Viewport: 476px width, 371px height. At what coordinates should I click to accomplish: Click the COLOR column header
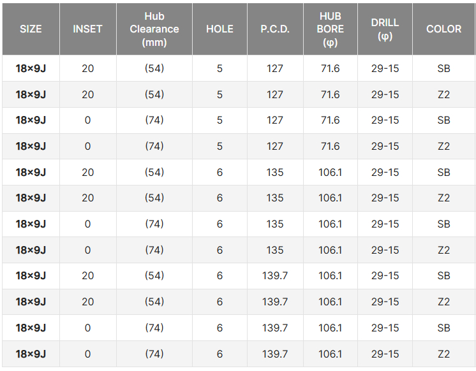click(444, 29)
